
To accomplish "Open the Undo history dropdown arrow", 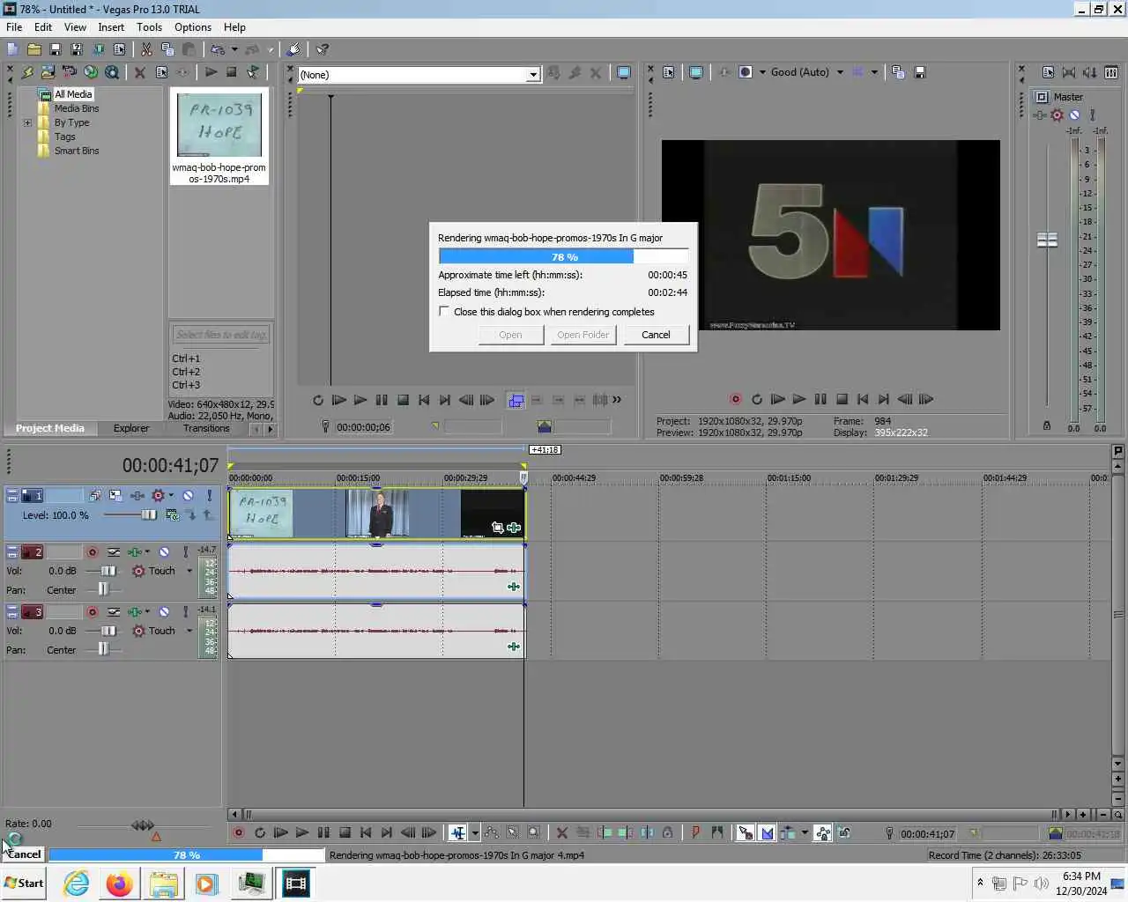I will 234,49.
